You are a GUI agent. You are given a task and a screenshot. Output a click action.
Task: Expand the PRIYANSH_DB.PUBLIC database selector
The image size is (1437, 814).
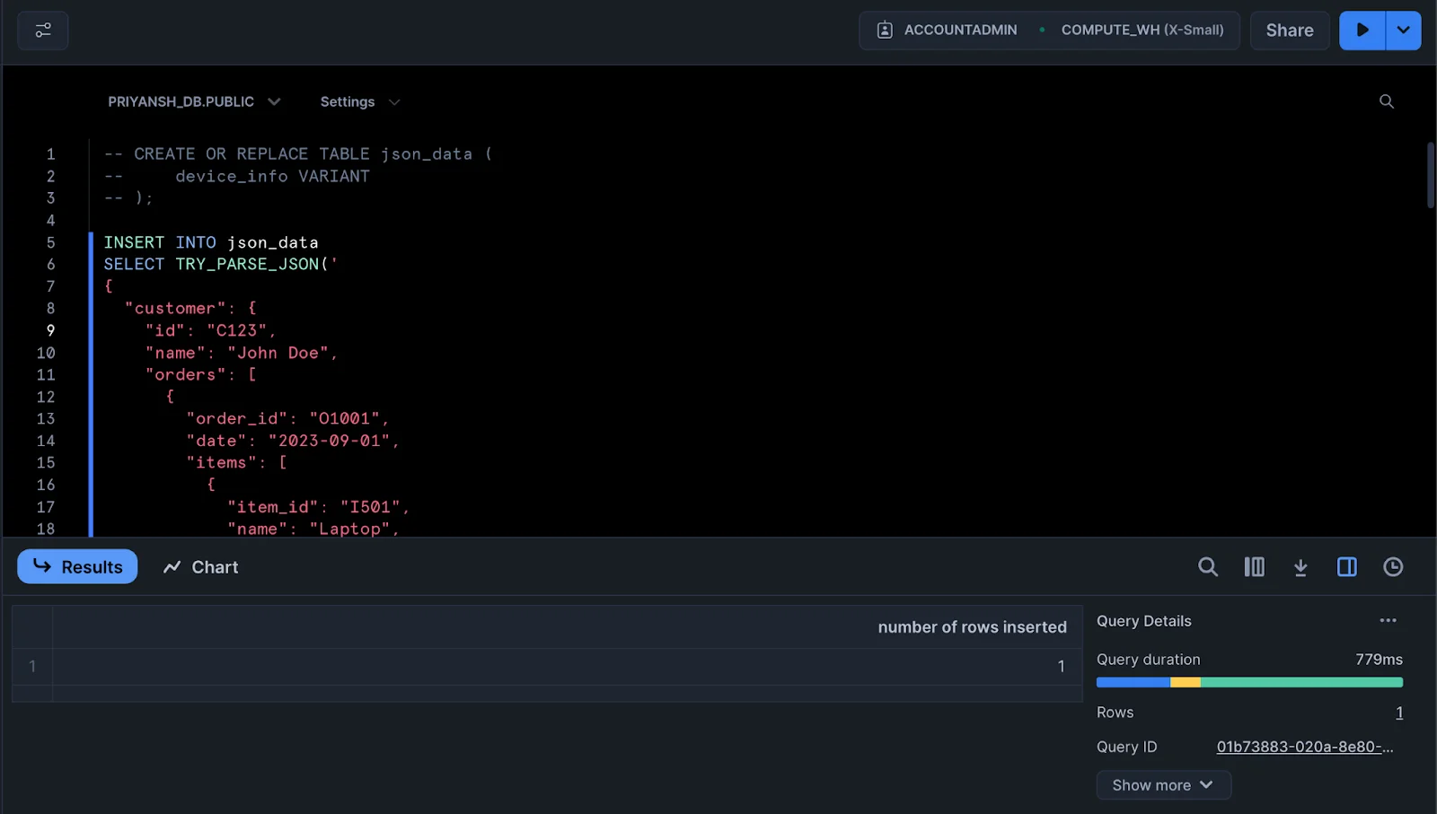click(194, 102)
